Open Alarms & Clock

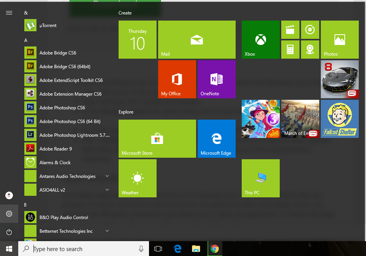pos(68,162)
